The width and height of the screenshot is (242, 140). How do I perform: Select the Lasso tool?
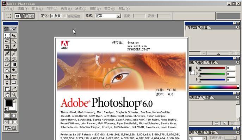pos(7,41)
